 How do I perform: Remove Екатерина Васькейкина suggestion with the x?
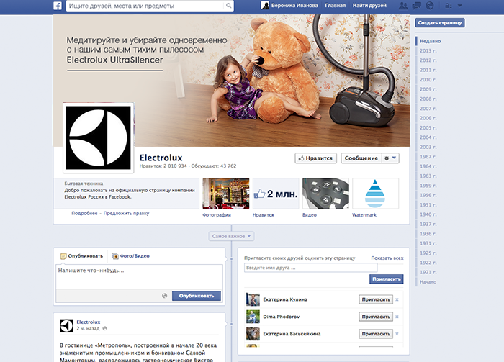pos(397,334)
